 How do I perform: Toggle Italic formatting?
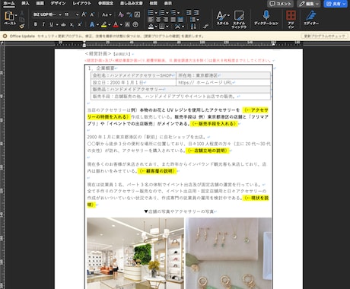(43, 24)
